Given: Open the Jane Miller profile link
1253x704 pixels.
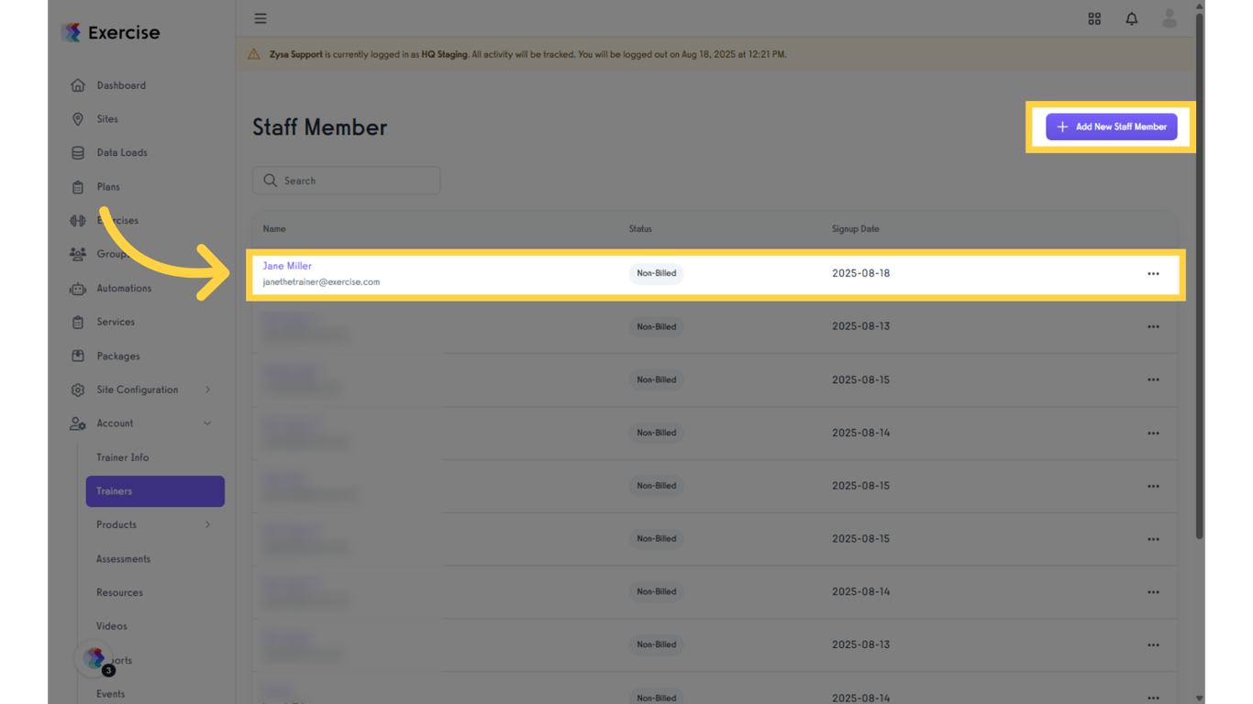Looking at the screenshot, I should [287, 266].
